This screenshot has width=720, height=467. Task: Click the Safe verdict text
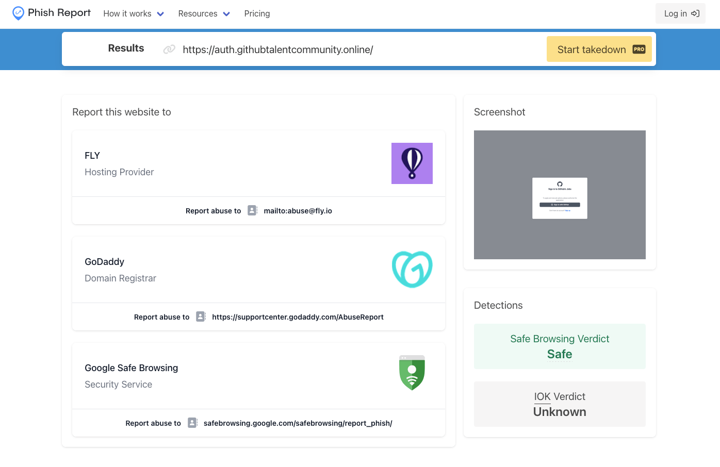560,354
